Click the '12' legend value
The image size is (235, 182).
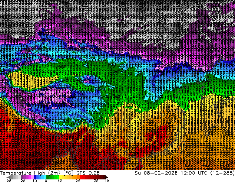click(60, 181)
